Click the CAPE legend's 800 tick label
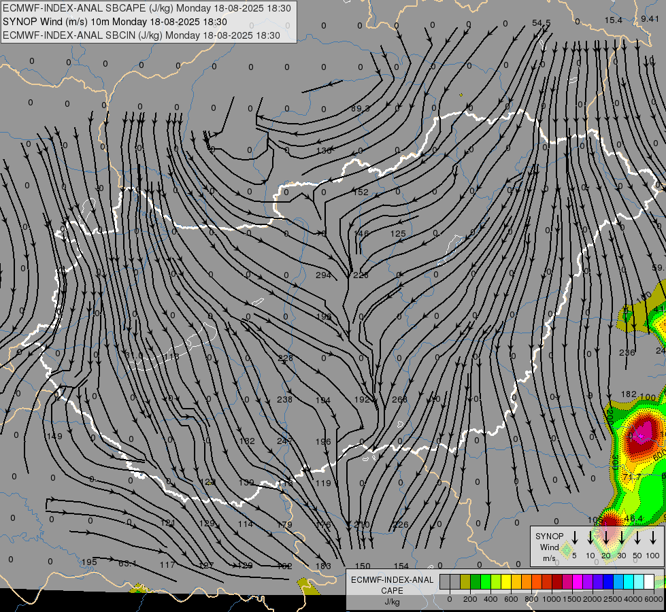666x612 pixels. [531, 599]
